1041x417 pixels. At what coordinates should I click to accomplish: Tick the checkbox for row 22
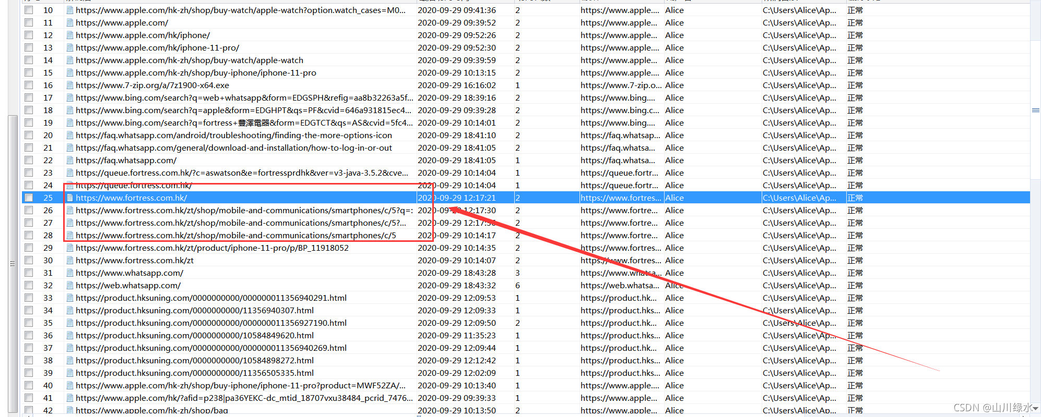coord(29,160)
